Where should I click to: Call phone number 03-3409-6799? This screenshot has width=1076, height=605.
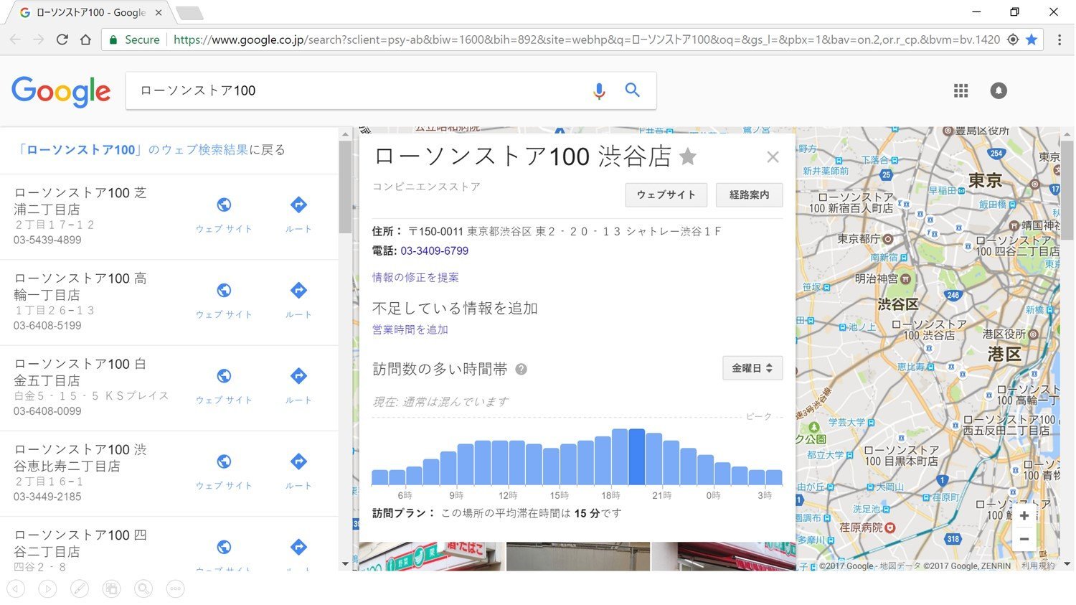coord(434,250)
